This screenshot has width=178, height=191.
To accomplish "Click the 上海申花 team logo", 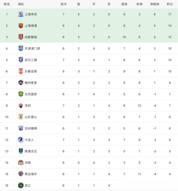I will tap(21, 14).
